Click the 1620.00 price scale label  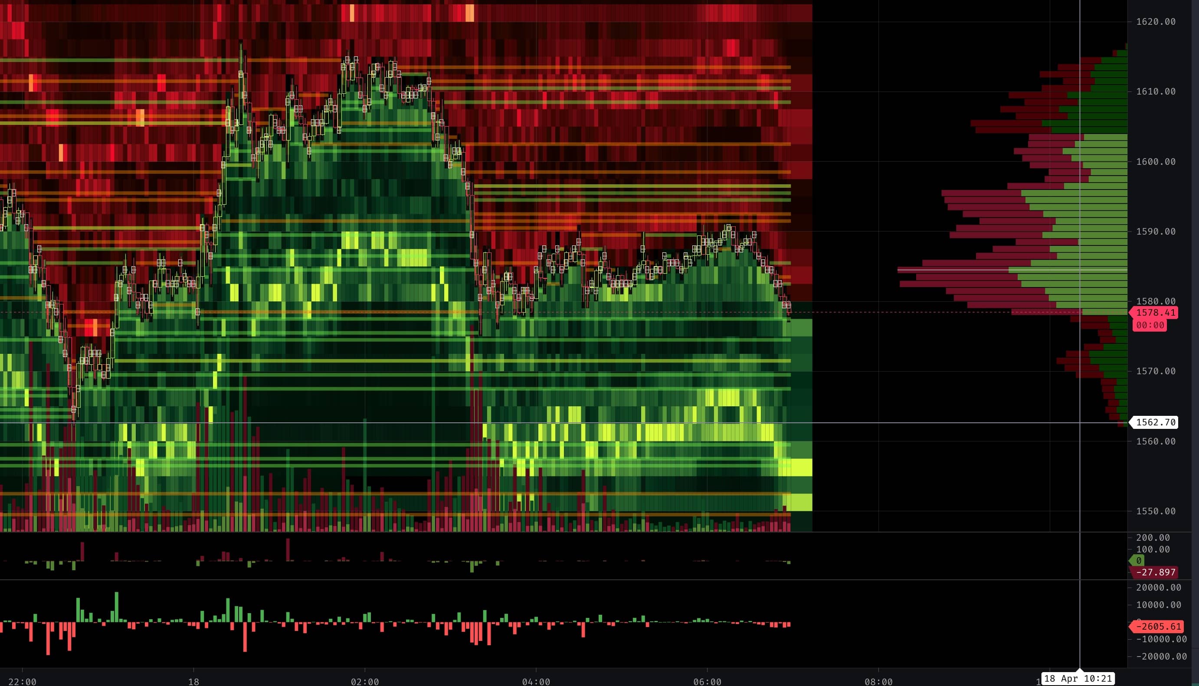click(x=1156, y=22)
